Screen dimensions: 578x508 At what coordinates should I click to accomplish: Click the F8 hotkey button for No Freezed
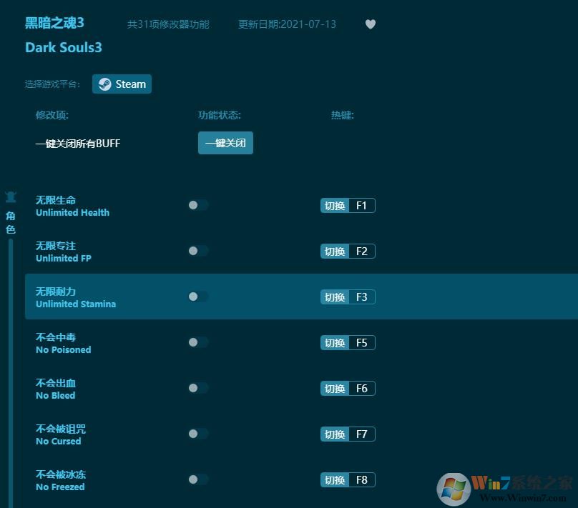pos(348,479)
